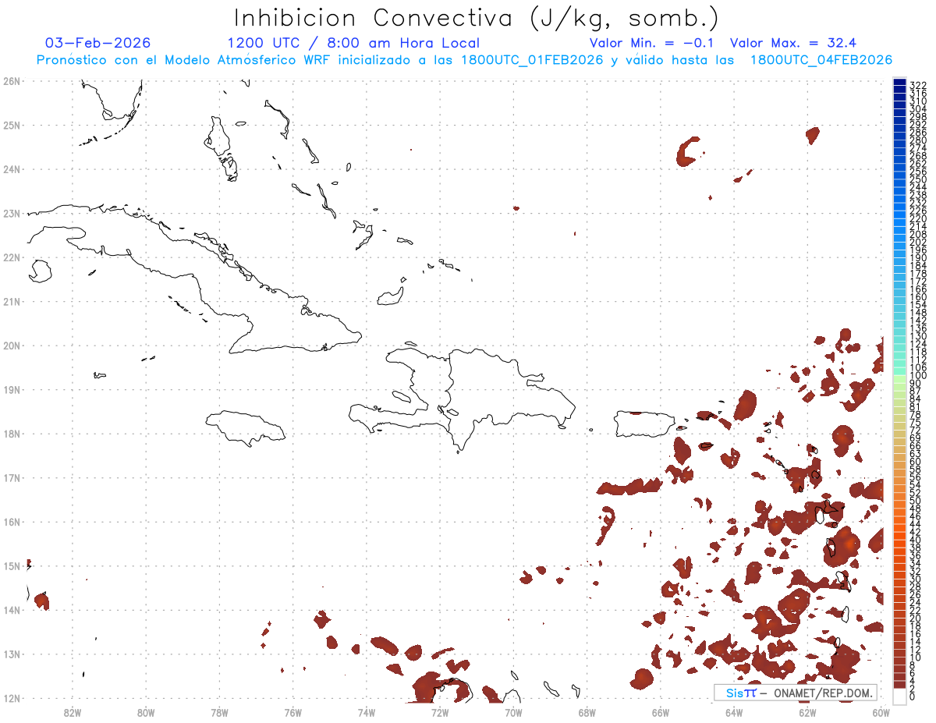Click the 22N latitude label

click(12, 257)
